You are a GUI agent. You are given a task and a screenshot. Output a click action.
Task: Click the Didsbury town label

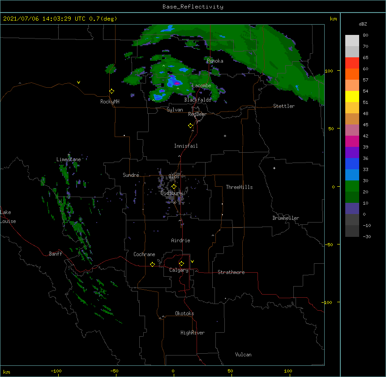(172, 193)
